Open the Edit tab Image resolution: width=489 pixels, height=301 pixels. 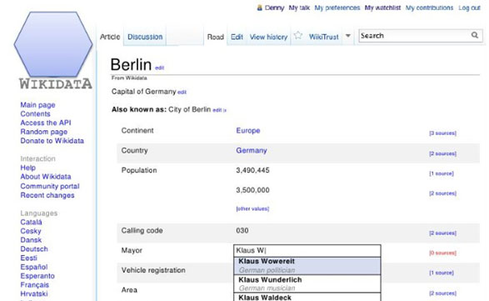237,37
